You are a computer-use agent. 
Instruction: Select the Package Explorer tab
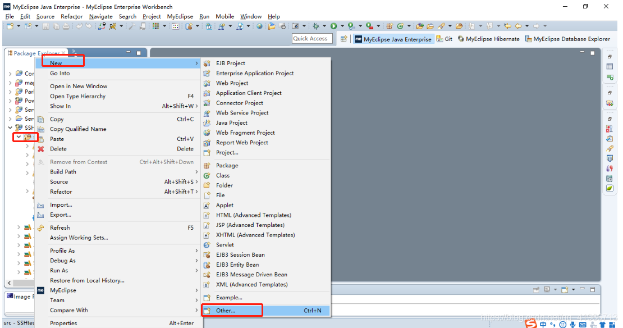click(36, 53)
